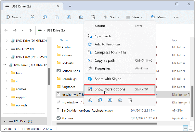Click the Mount button in toolbar
Screen dimensions: 195x132
pyautogui.click(x=159, y=17)
